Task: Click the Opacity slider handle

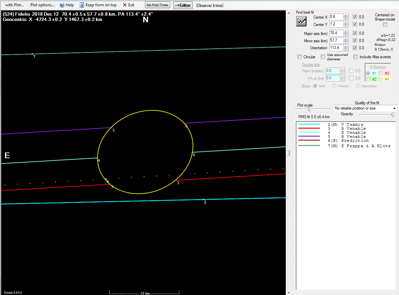Action: click(393, 115)
